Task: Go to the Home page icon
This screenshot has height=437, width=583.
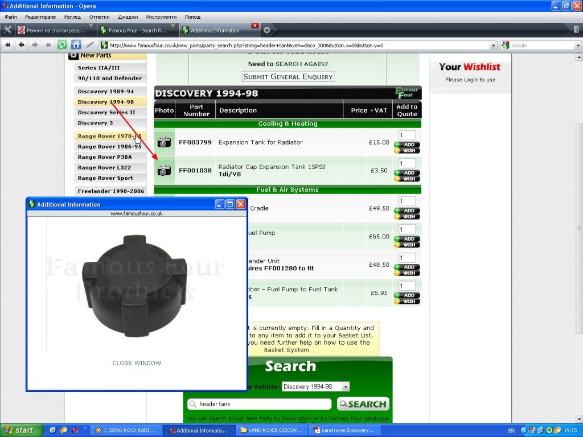Action: (x=76, y=45)
